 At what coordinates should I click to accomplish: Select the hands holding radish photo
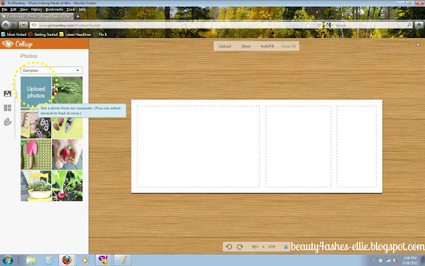[x=67, y=154]
